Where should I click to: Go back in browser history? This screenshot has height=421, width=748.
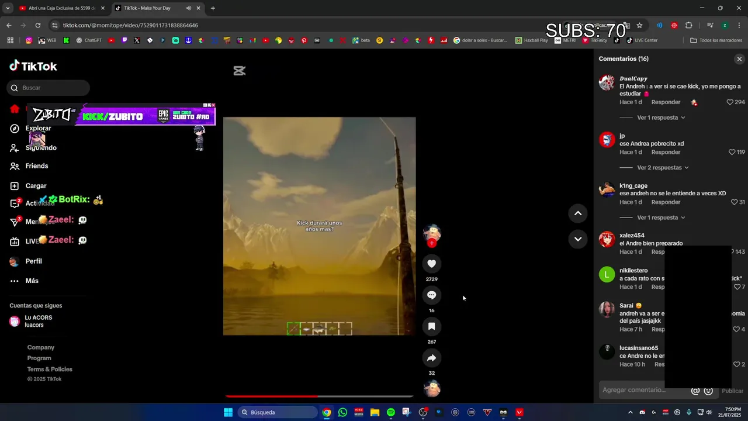point(9,25)
